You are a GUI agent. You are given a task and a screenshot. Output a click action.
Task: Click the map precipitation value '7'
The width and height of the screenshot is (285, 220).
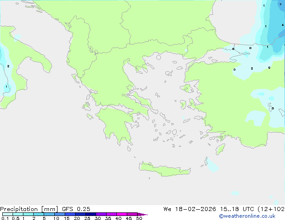[281, 4]
